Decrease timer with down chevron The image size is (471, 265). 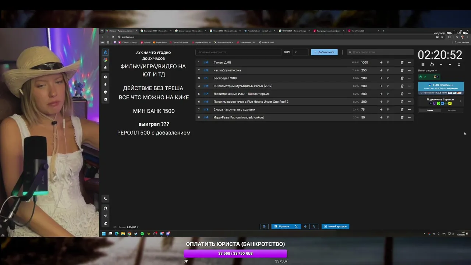pos(450,64)
